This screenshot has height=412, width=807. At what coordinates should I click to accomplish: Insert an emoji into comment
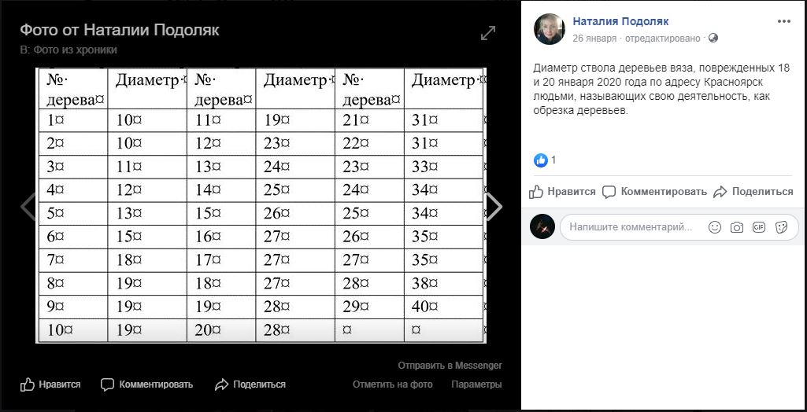[x=715, y=227]
